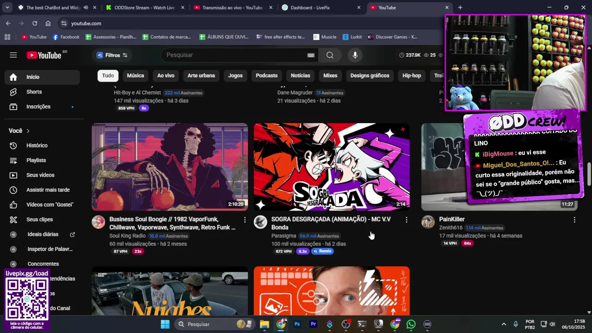
Task: Open Seus vídeos in the sidebar
Action: (x=42, y=175)
